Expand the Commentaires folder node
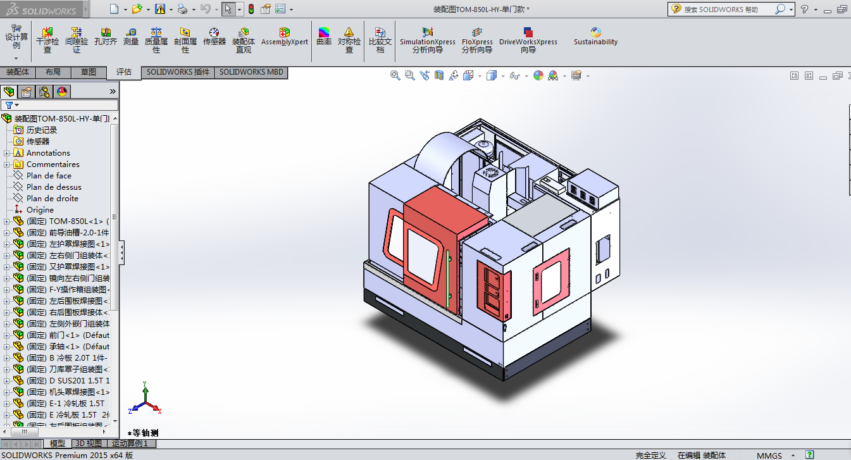851x460 pixels. tap(7, 165)
